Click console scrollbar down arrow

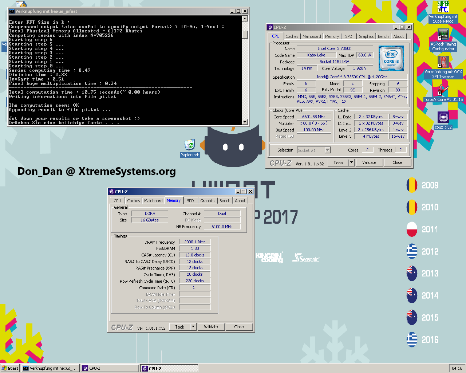tap(245, 122)
